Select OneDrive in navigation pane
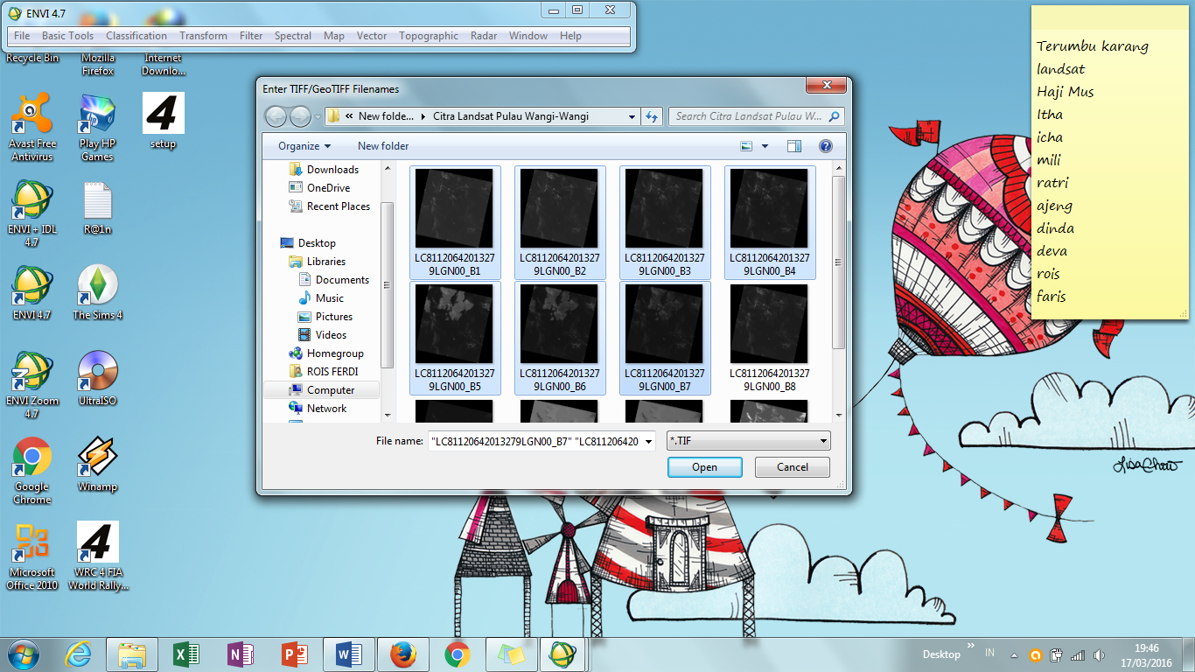This screenshot has height=672, width=1195. pos(328,188)
